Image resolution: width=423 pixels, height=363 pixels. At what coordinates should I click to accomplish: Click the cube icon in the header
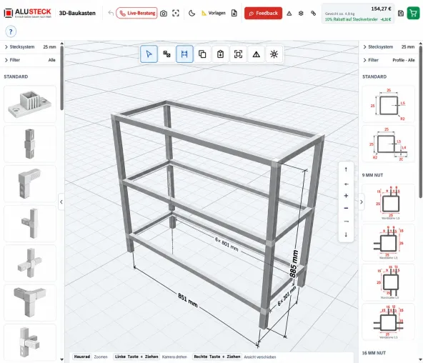(301, 13)
